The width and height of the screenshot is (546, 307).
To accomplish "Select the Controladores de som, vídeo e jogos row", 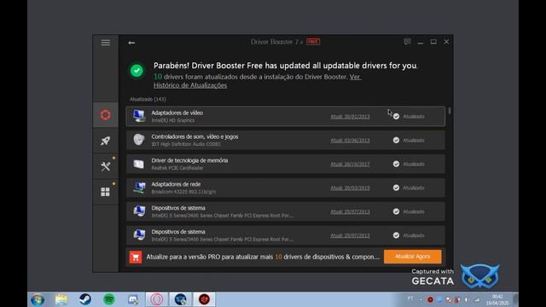I will pos(286,140).
